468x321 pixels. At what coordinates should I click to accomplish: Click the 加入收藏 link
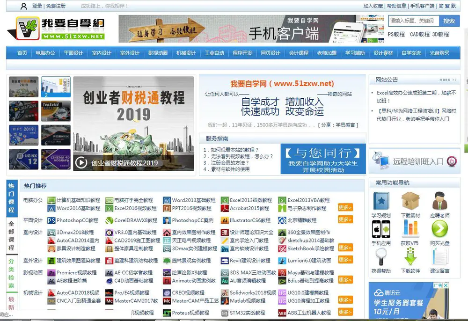tap(373, 6)
